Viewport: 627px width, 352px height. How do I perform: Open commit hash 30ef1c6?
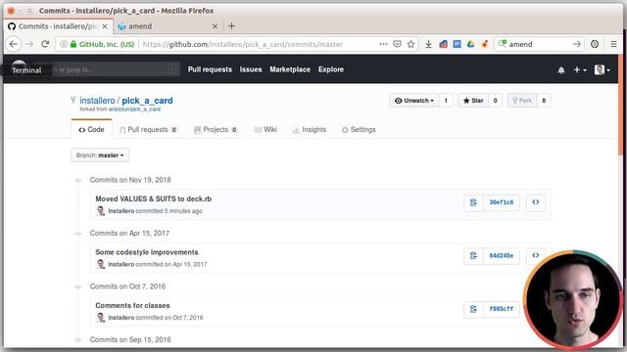point(502,202)
